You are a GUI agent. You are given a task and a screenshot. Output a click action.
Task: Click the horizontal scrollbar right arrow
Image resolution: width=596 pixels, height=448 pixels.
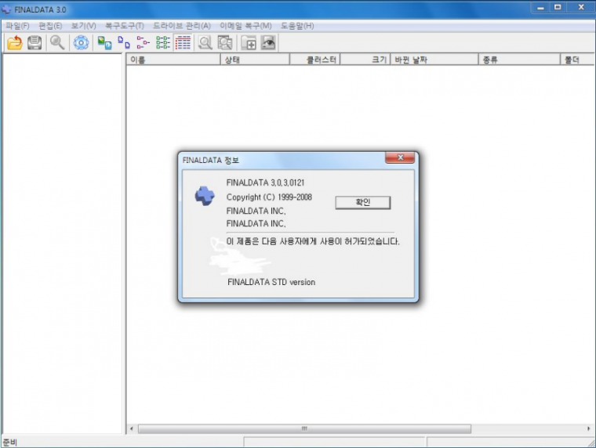click(589, 428)
